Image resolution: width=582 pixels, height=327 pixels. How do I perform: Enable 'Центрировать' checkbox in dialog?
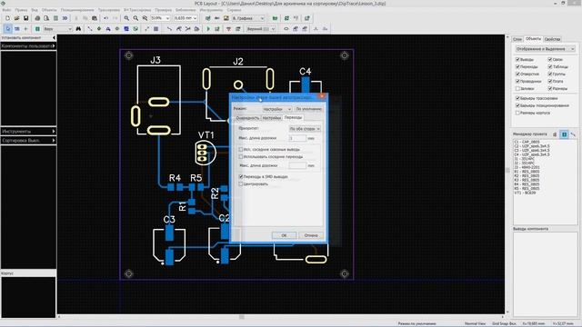(x=241, y=183)
